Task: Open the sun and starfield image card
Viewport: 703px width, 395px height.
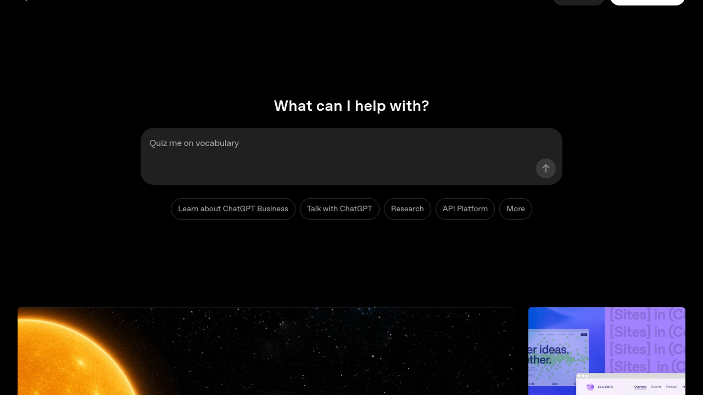Action: [x=266, y=351]
